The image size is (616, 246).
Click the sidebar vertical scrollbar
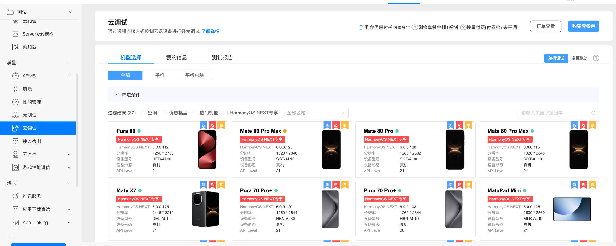[x=77, y=130]
